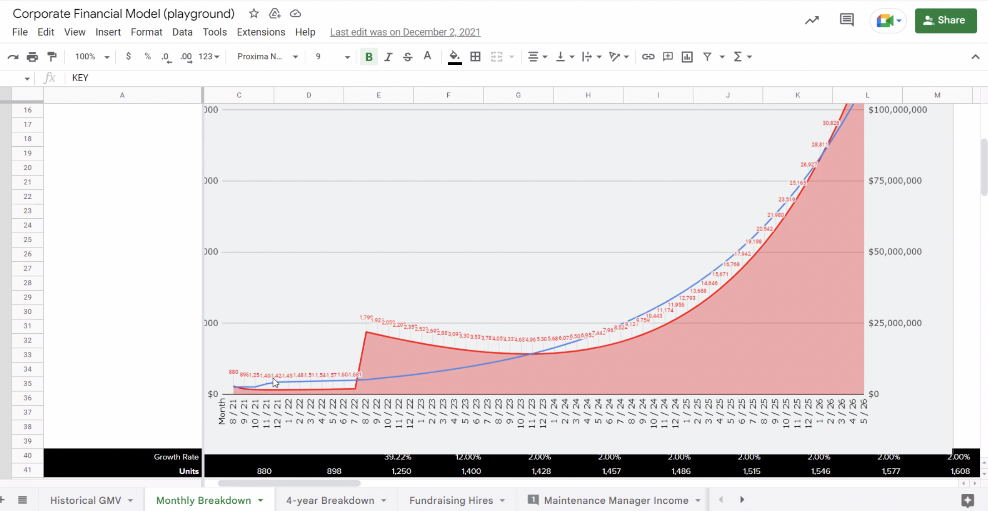Screen dimensions: 988x511
Task: Enable the text highlight color toggle
Action: [454, 57]
